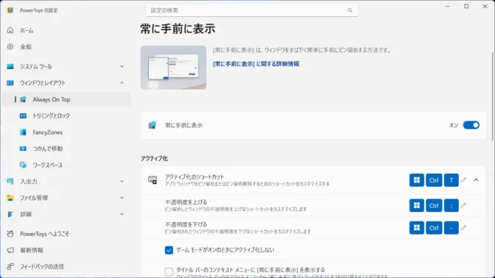Open つかんで移動 module
Viewport: 495px width, 278px height.
point(66,149)
